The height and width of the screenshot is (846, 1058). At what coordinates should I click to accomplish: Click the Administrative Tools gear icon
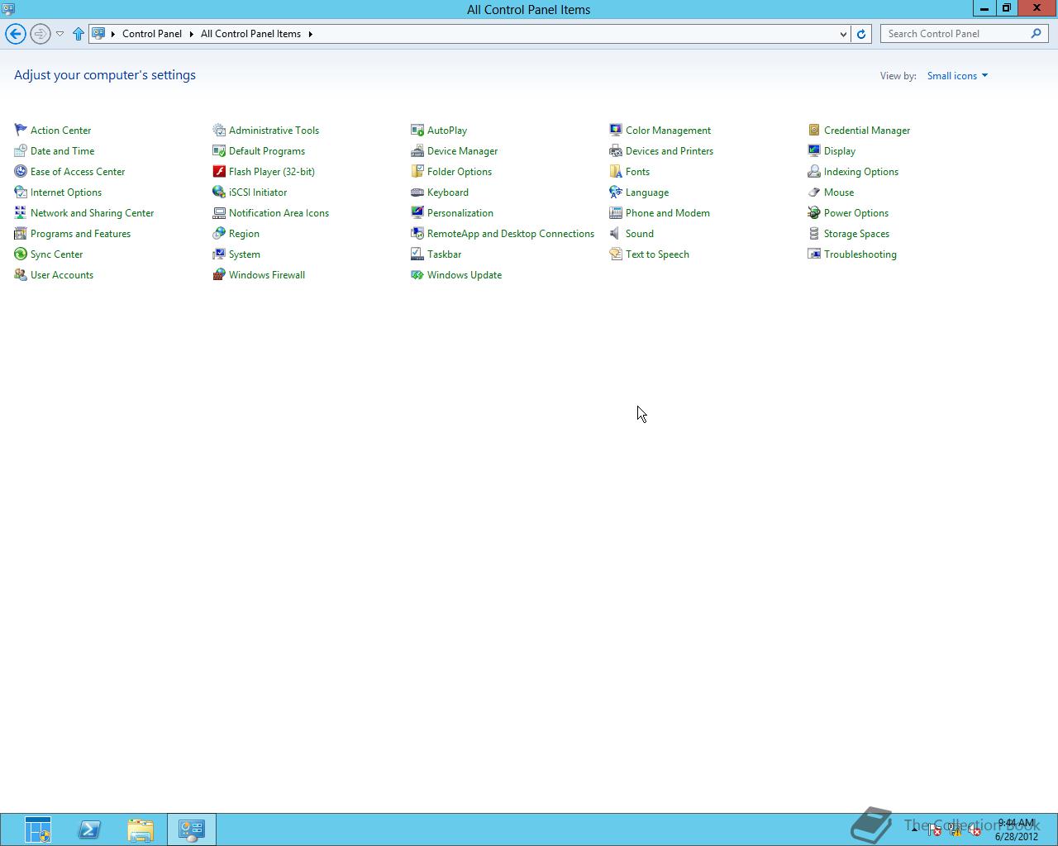[219, 130]
